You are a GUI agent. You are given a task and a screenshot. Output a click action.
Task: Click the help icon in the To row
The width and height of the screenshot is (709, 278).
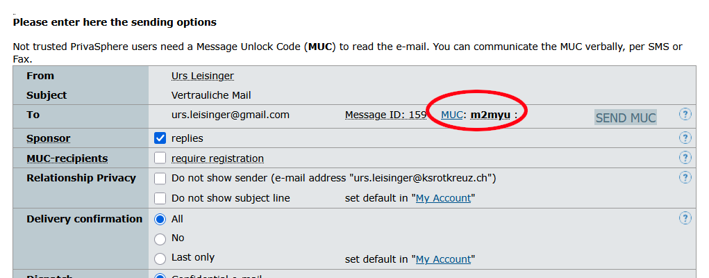tap(685, 115)
